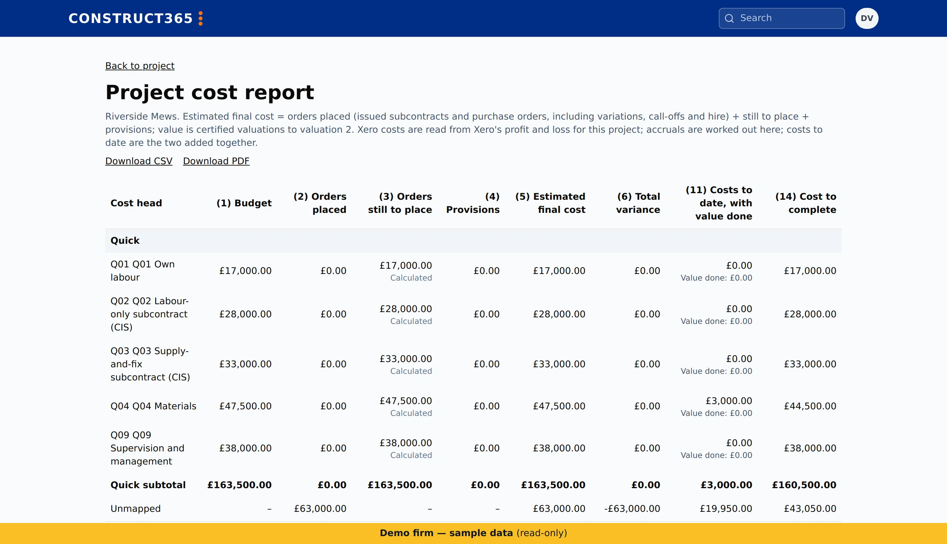Viewport: 947px width, 544px height.
Task: Click £163,500.00 subtotal budget value
Action: point(240,485)
